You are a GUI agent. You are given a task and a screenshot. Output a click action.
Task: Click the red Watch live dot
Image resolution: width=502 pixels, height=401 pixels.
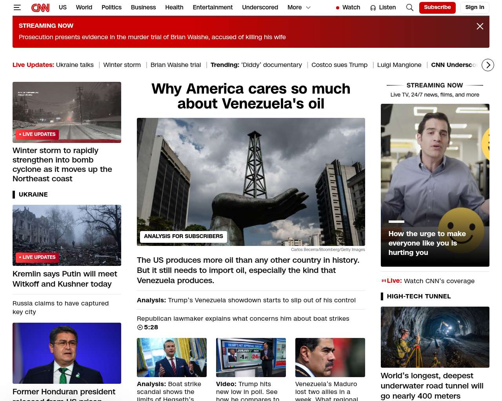[x=337, y=8]
